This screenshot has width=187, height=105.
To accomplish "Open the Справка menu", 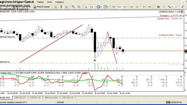I will (59, 2).
